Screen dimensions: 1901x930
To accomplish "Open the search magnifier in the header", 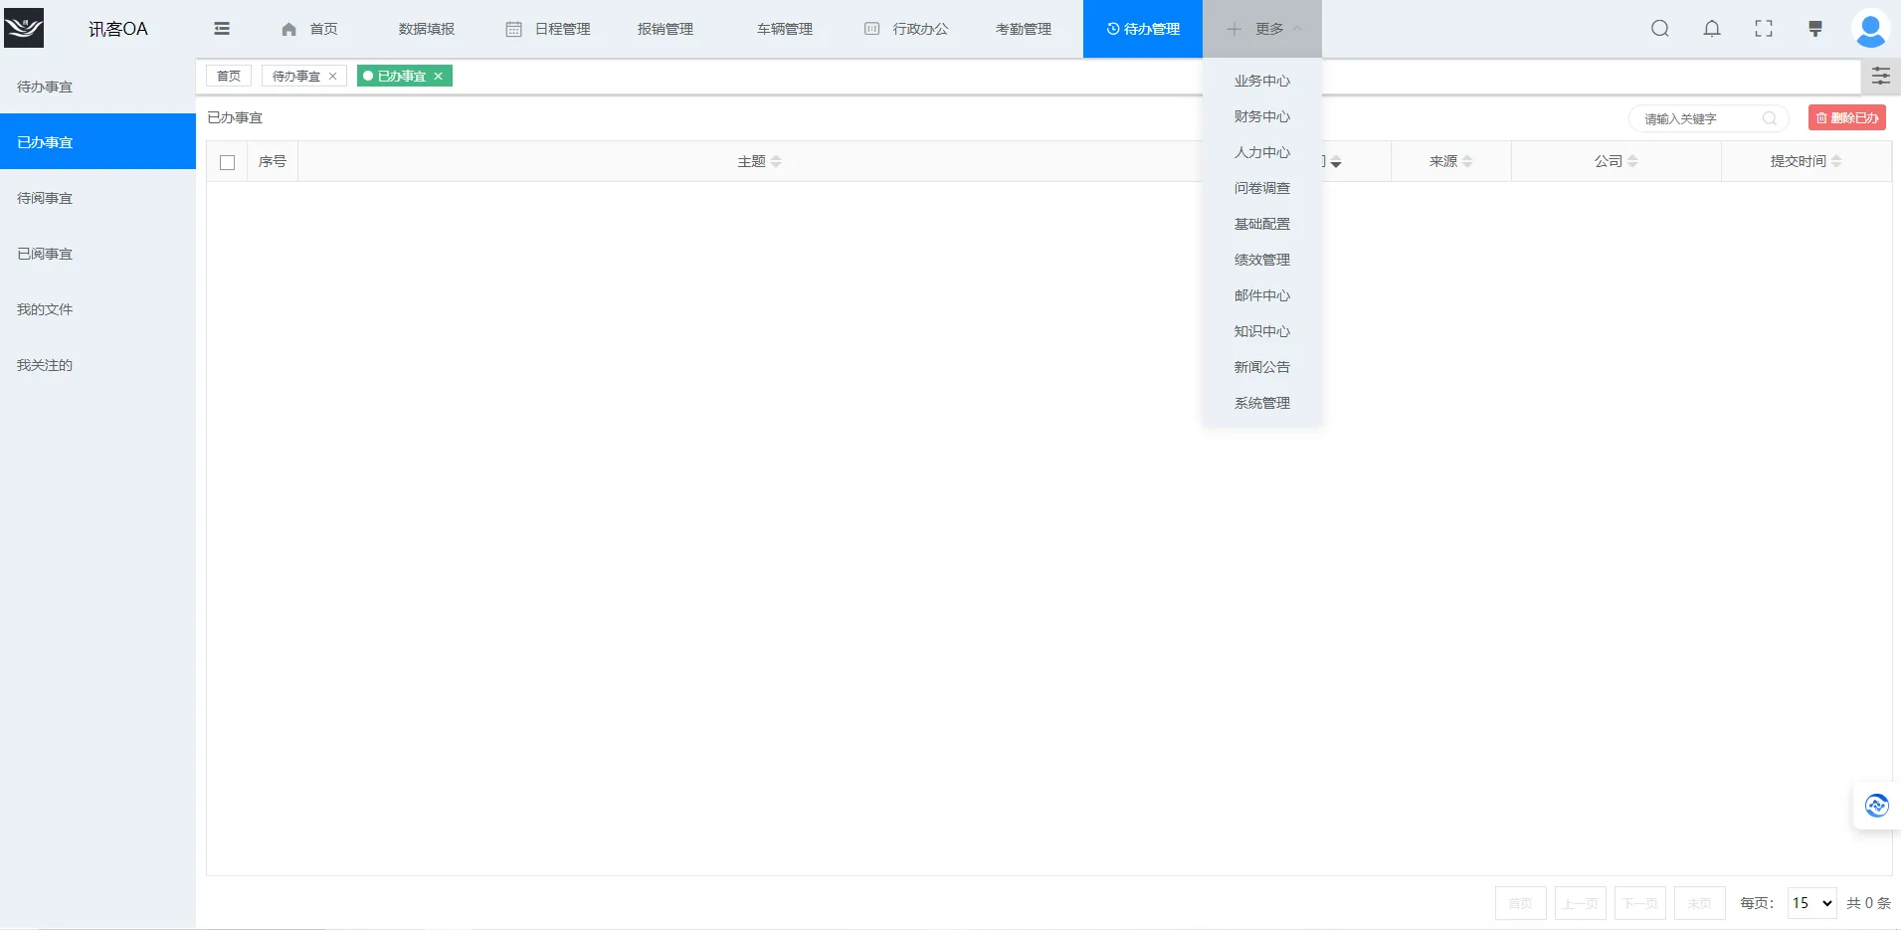I will (1660, 29).
